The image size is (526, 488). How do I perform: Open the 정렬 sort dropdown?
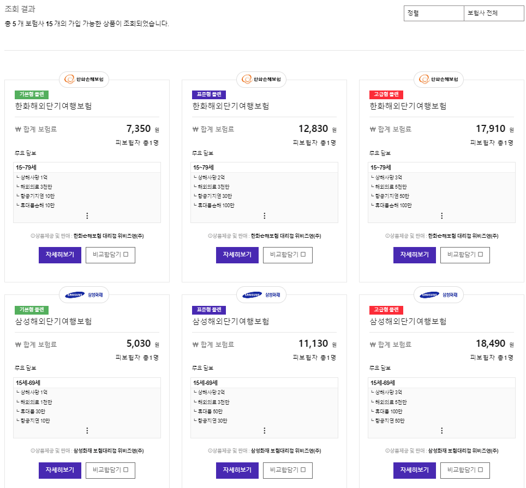point(434,14)
